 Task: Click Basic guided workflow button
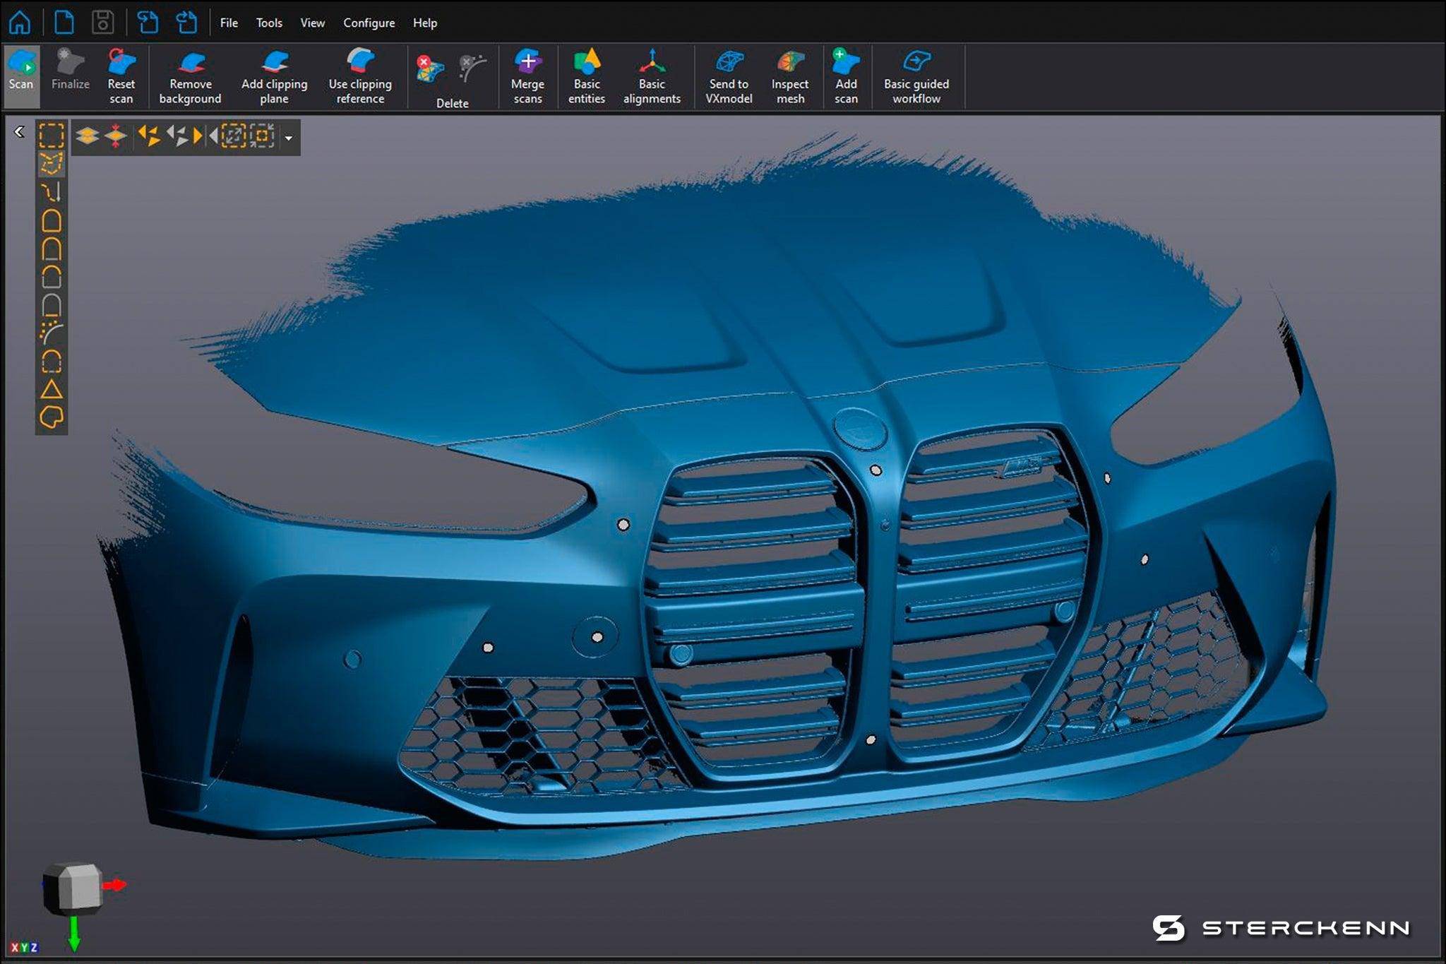(916, 76)
